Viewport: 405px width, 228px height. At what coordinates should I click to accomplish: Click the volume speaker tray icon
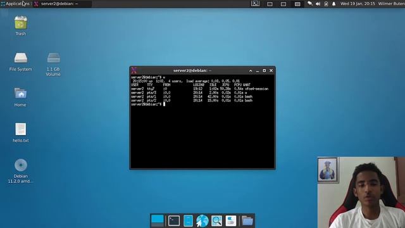pos(318,4)
